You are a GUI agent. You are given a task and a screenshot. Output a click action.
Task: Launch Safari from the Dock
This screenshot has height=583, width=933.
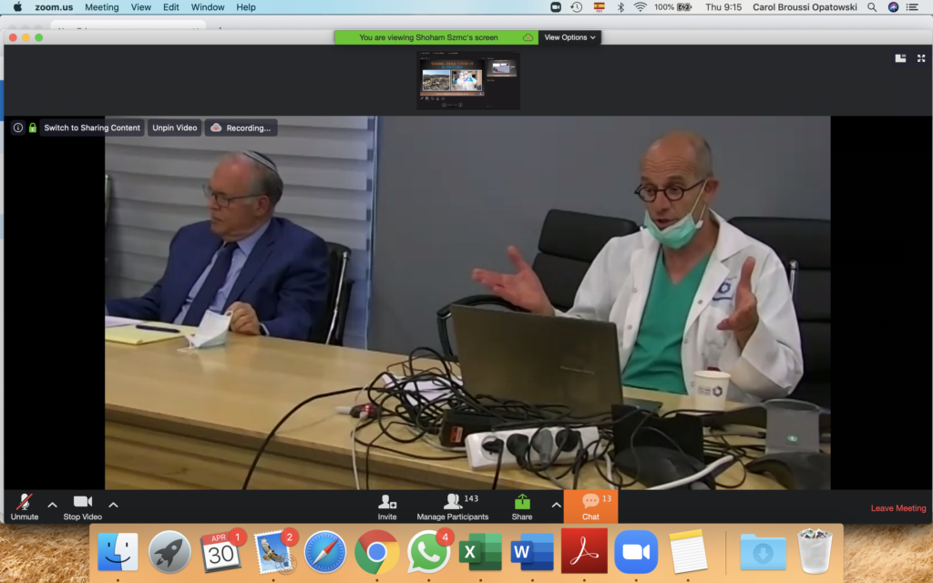[325, 552]
